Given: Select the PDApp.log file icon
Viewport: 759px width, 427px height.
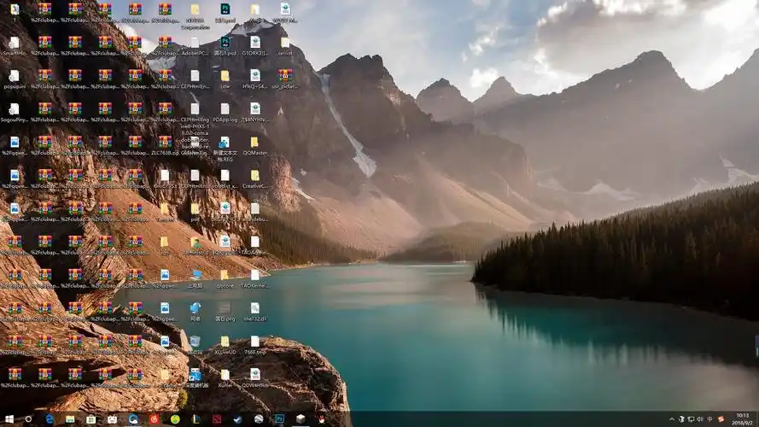Looking at the screenshot, I should pos(225,109).
